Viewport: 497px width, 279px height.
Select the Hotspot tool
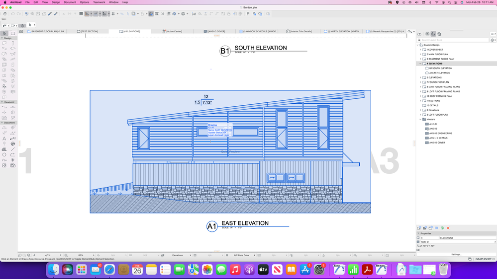point(12,160)
